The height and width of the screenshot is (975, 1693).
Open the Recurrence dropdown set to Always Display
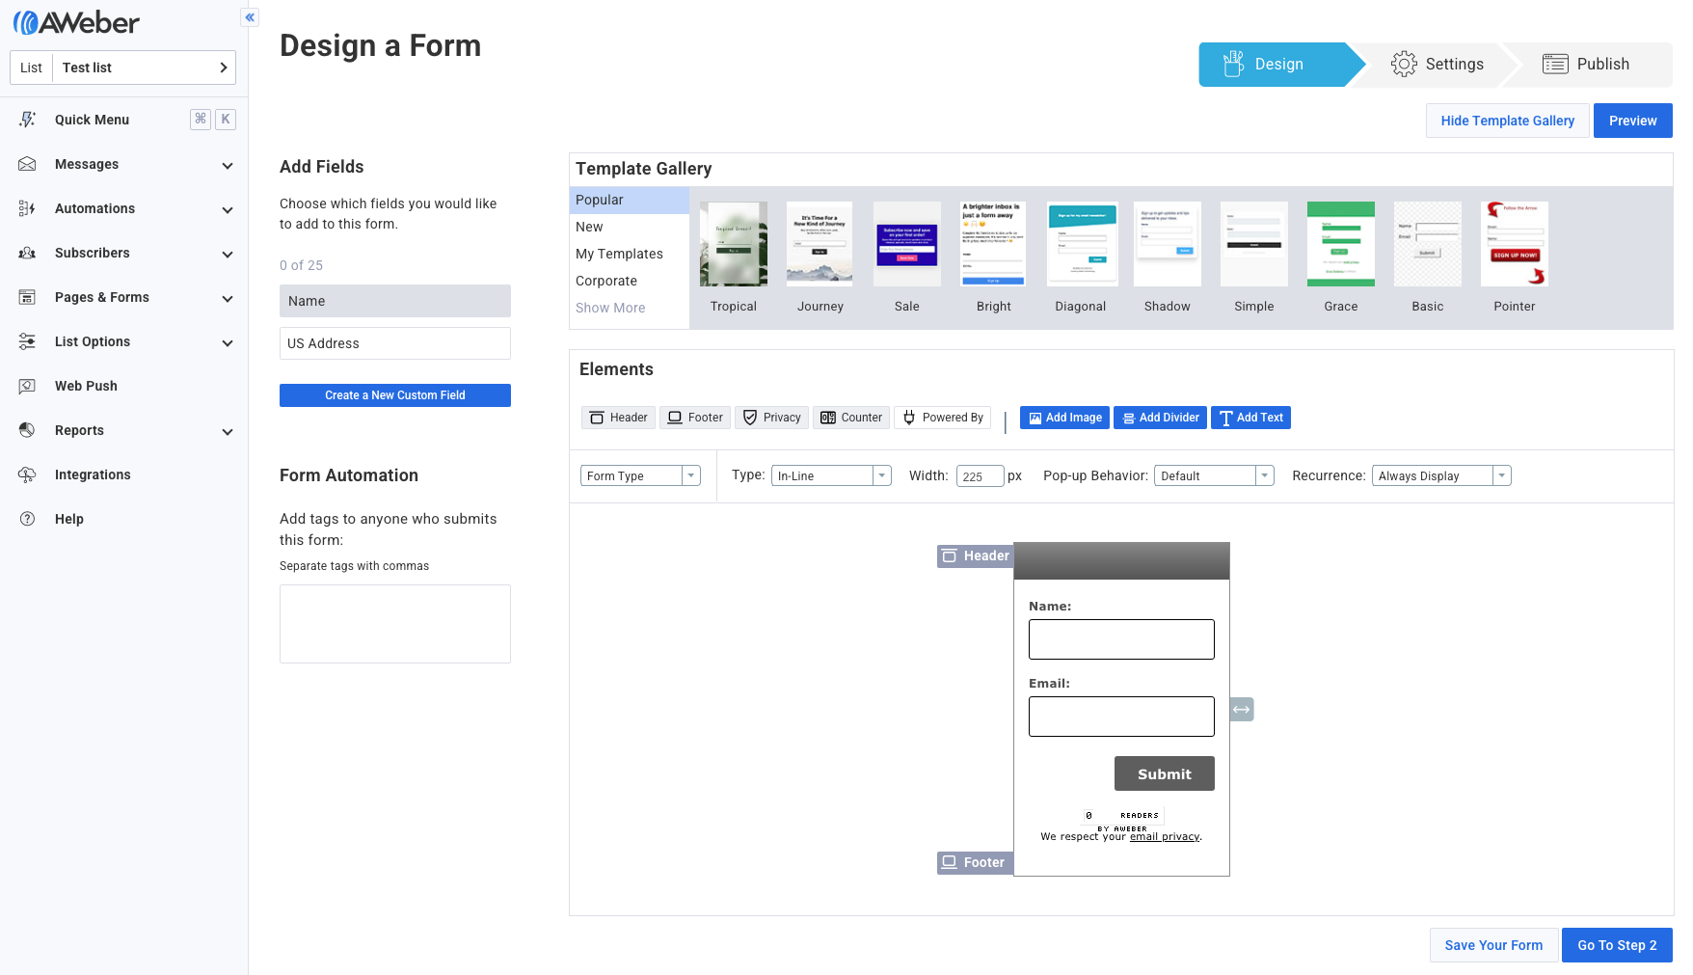[1440, 475]
